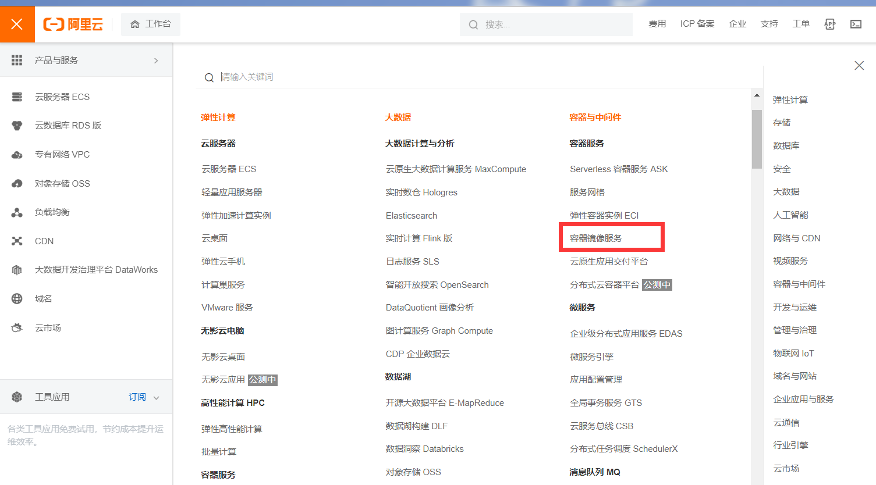The image size is (876, 485).
Task: Jump to 视频服务 category
Action: pyautogui.click(x=790, y=261)
